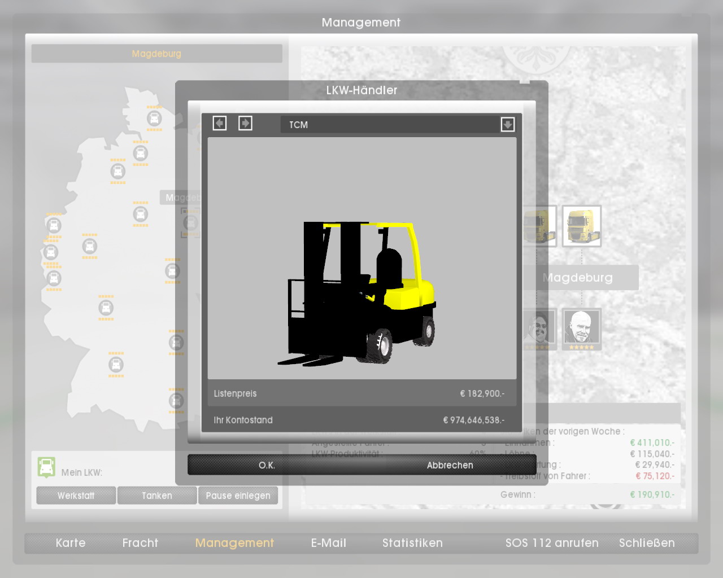Switch to the Management tab
723x578 pixels.
(234, 543)
